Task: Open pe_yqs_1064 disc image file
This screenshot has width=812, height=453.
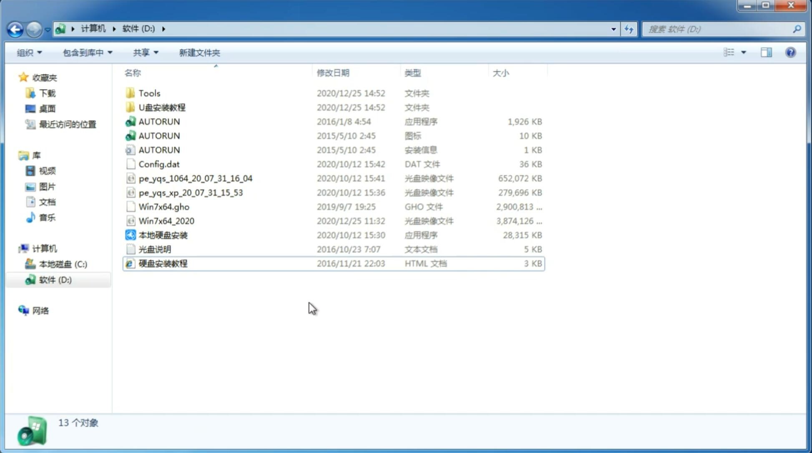Action: point(195,178)
